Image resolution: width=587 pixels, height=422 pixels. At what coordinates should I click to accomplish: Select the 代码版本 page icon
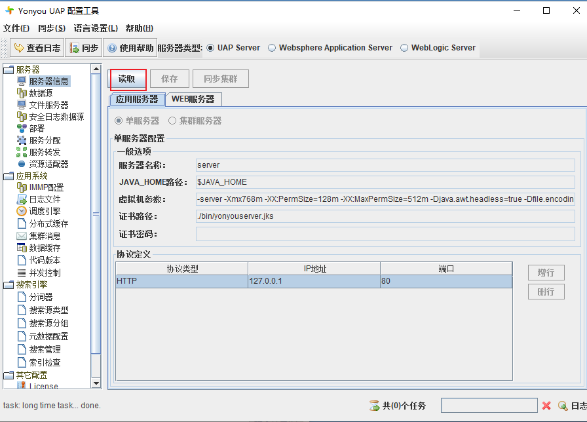click(x=22, y=260)
